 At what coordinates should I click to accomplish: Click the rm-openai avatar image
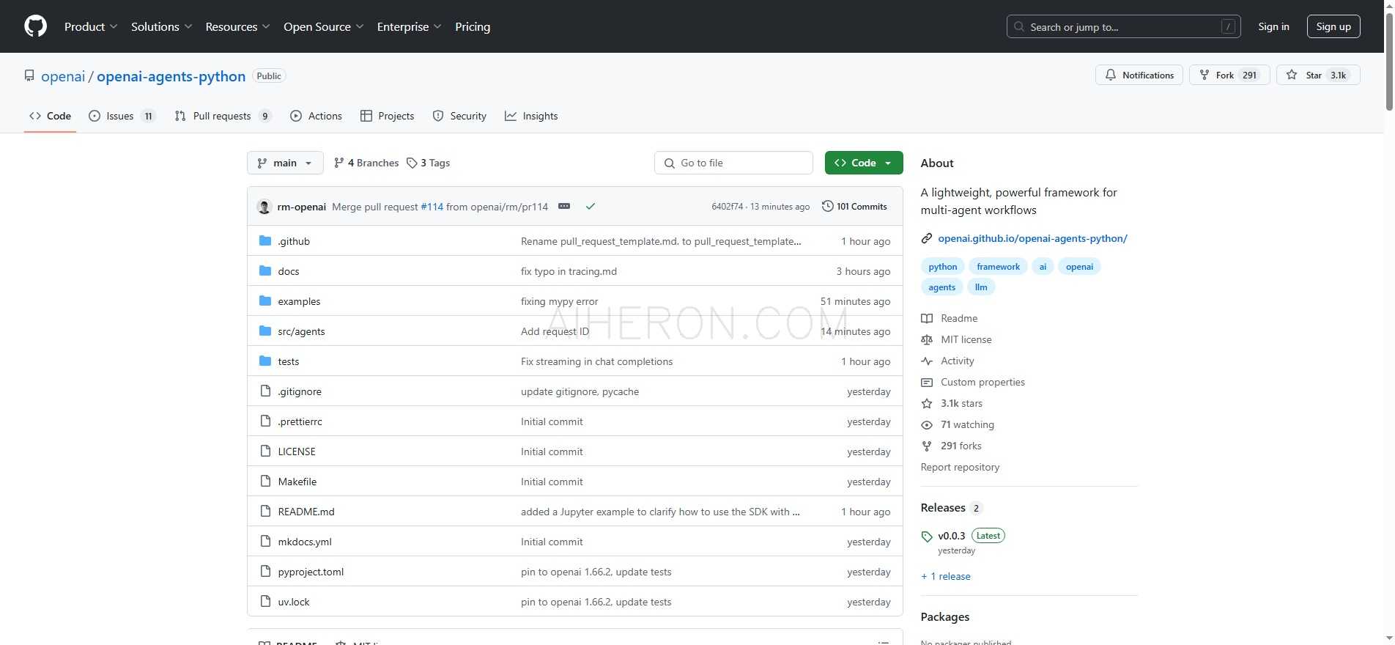click(264, 207)
